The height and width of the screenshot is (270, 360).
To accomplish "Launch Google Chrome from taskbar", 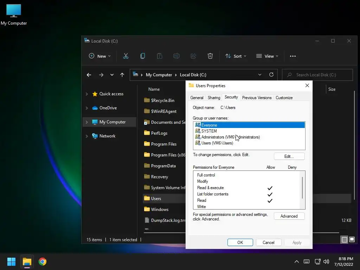I will click(x=43, y=262).
